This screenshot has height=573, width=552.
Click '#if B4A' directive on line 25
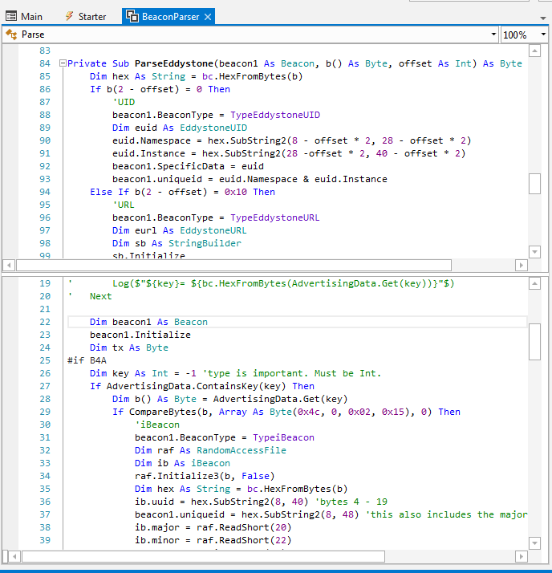pos(87,360)
